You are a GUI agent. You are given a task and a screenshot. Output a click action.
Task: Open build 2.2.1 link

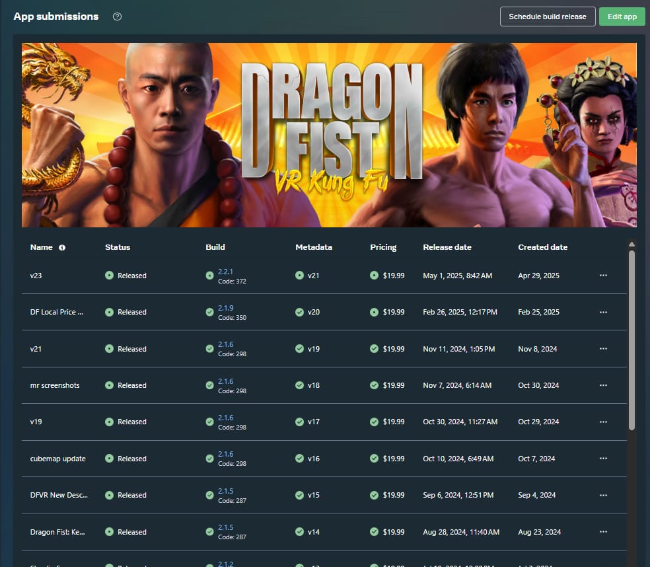point(225,272)
